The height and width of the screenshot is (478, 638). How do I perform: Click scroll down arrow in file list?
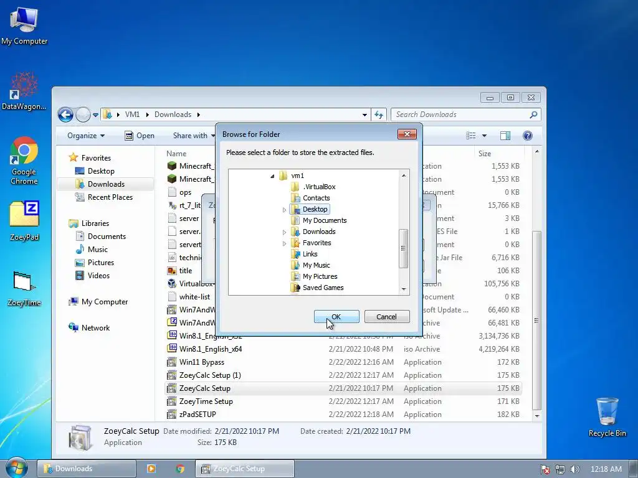536,416
